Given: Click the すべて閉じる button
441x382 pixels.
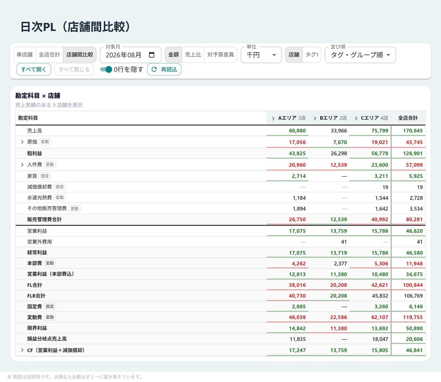Looking at the screenshot, I should click(x=74, y=69).
